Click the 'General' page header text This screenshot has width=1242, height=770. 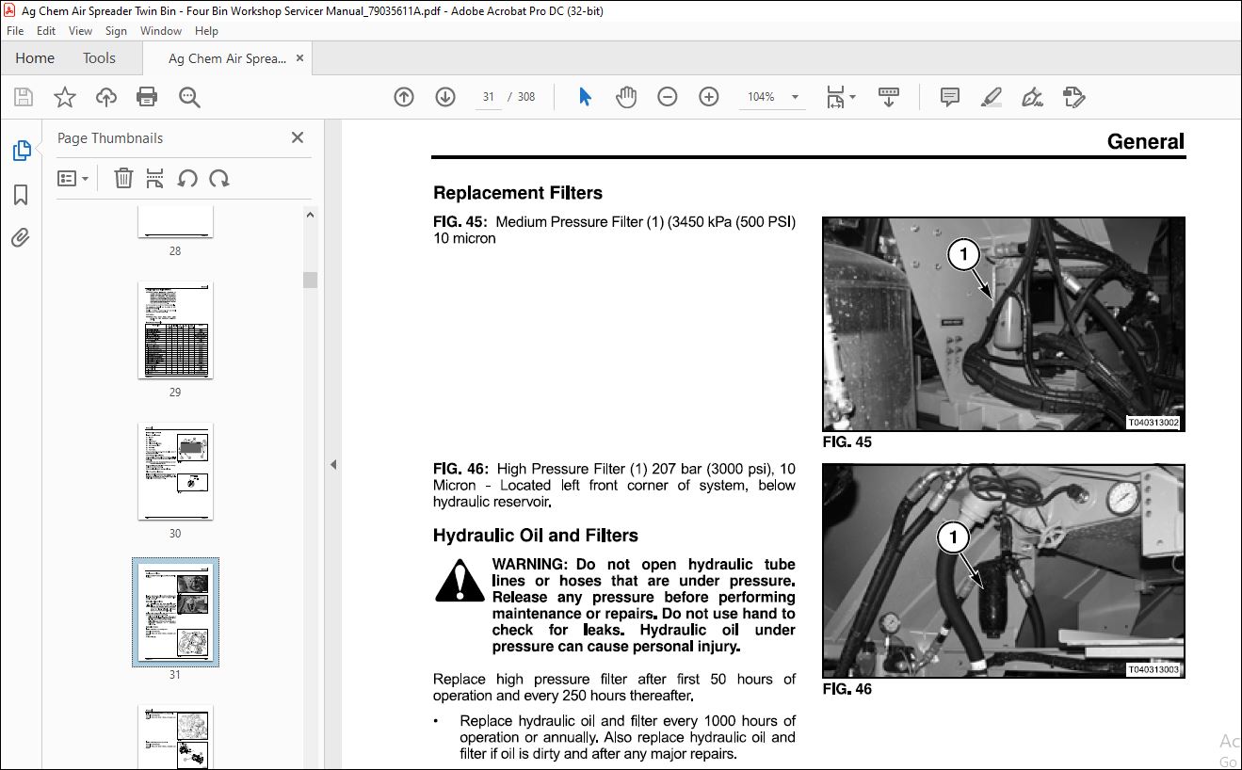pyautogui.click(x=1146, y=142)
